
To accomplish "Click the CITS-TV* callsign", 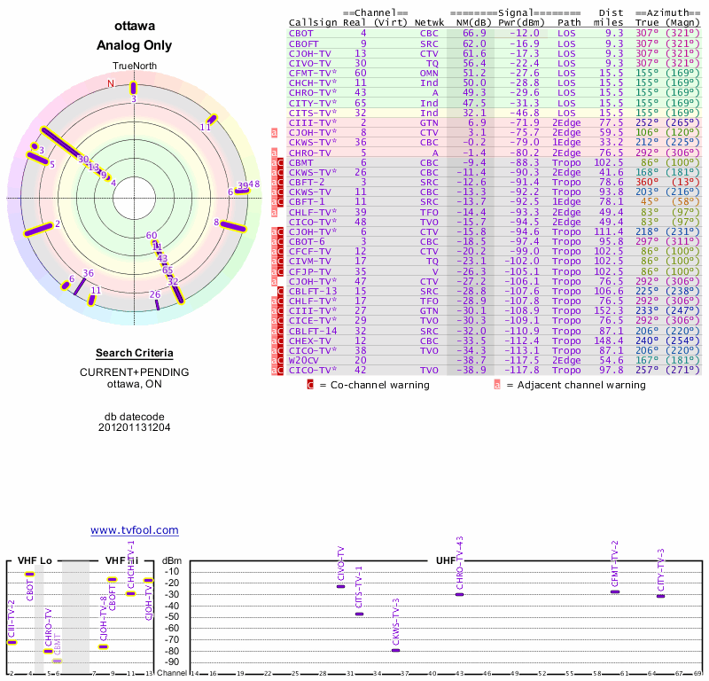I will pyautogui.click(x=313, y=113).
